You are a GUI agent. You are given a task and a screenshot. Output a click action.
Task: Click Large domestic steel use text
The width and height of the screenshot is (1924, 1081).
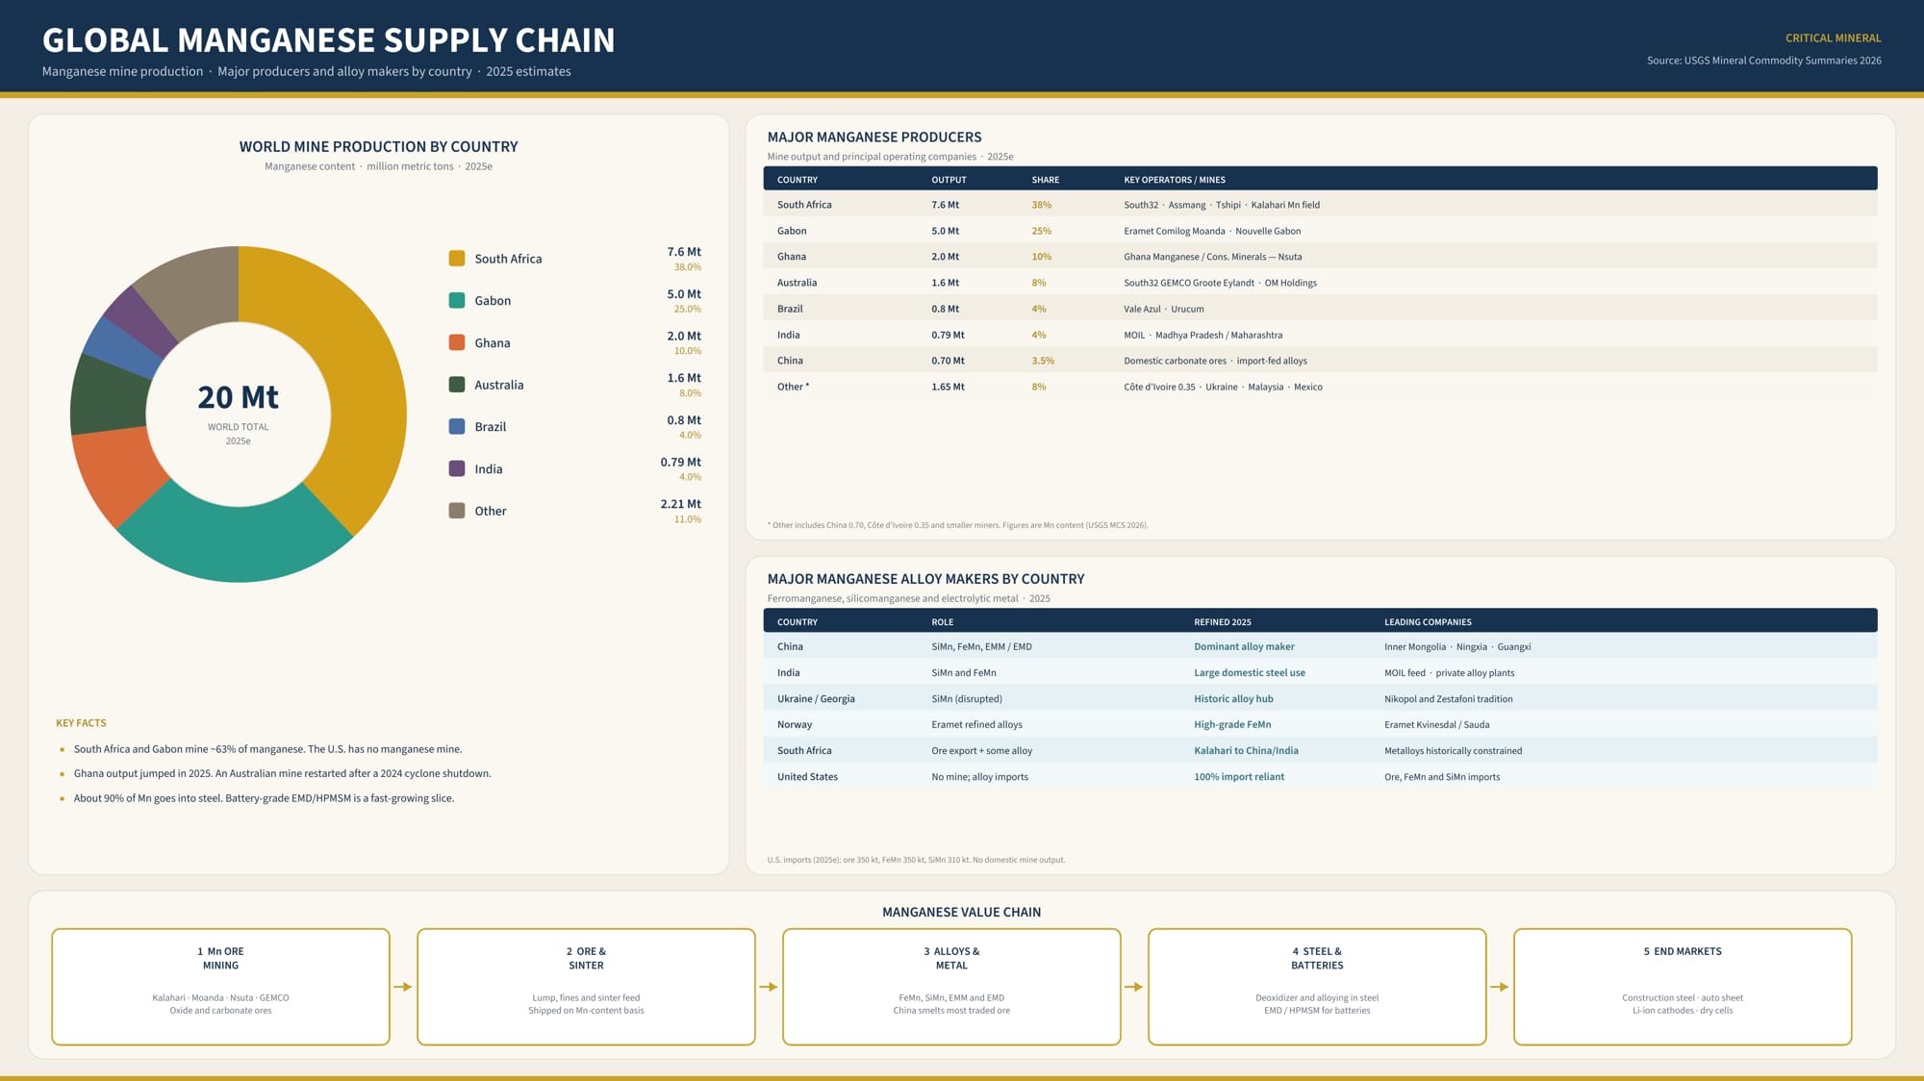coord(1249,673)
